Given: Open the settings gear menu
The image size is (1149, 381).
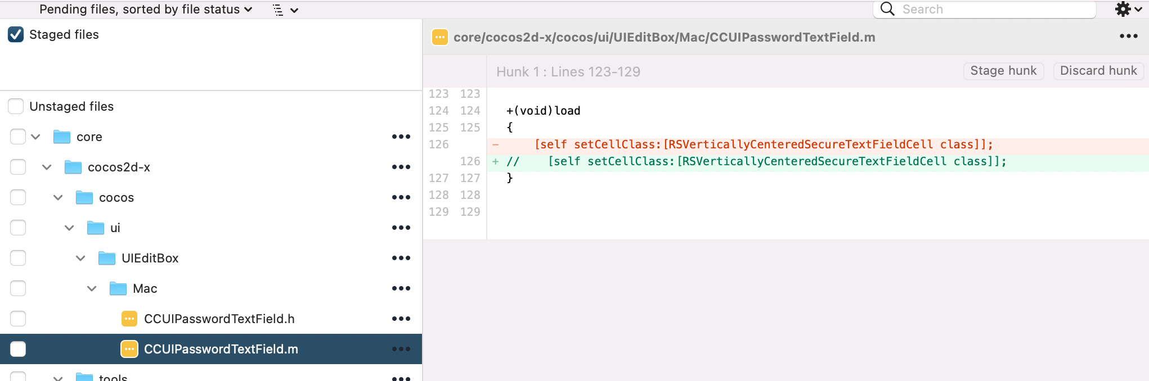Looking at the screenshot, I should point(1128,9).
